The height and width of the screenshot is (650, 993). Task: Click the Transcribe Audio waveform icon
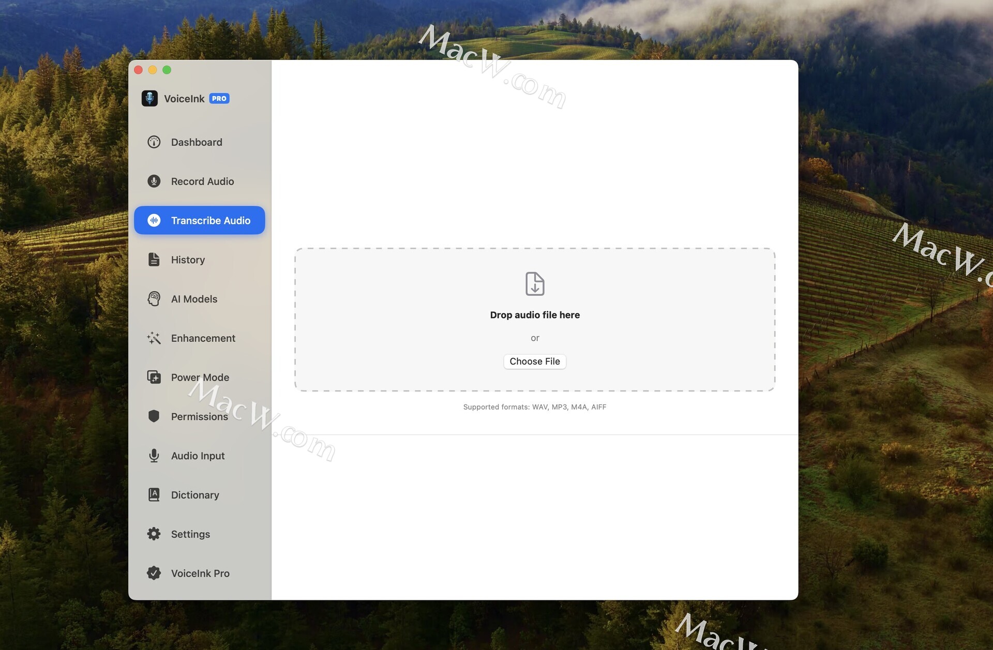154,220
